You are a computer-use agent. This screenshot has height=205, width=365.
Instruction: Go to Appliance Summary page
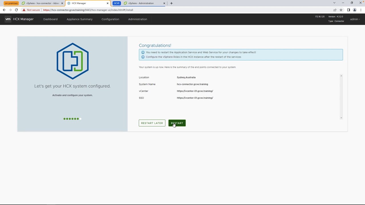[80, 19]
